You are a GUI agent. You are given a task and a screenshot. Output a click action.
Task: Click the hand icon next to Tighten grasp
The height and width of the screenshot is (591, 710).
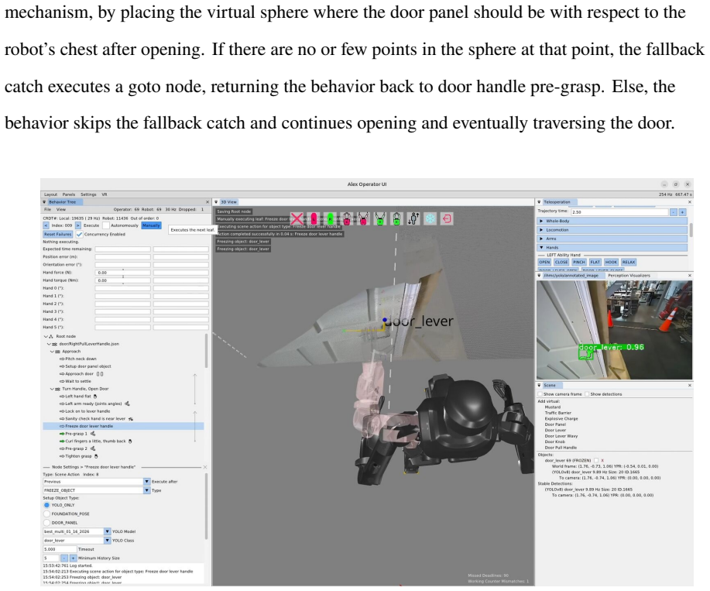click(96, 456)
